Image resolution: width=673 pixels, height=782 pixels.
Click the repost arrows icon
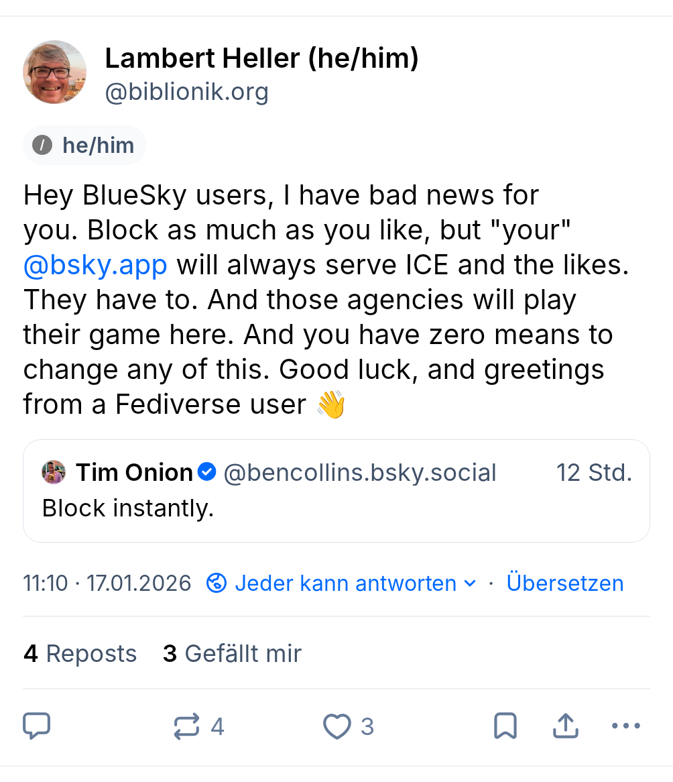pyautogui.click(x=186, y=726)
